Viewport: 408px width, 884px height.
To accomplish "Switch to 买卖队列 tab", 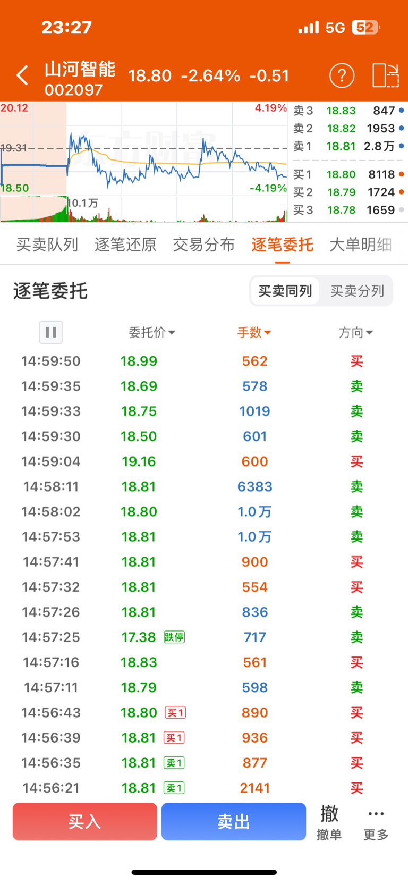I will click(47, 245).
